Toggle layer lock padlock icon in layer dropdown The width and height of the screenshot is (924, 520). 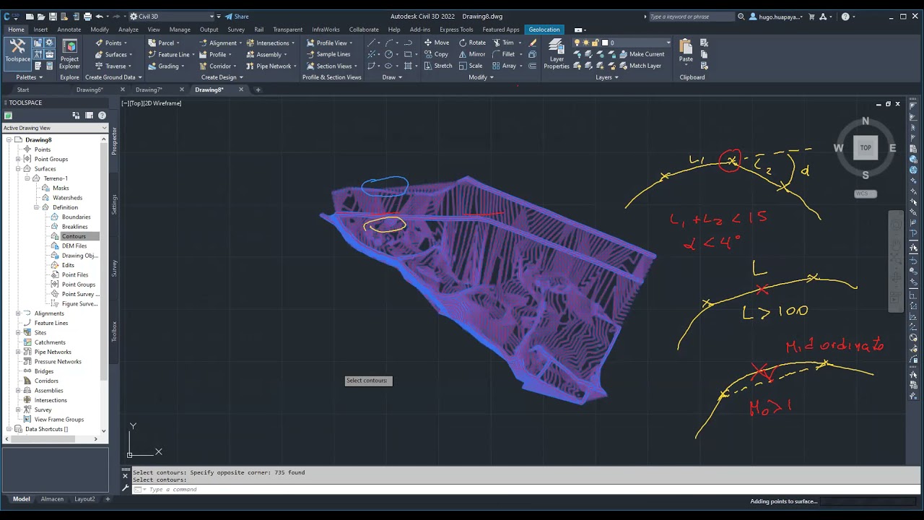click(x=596, y=43)
